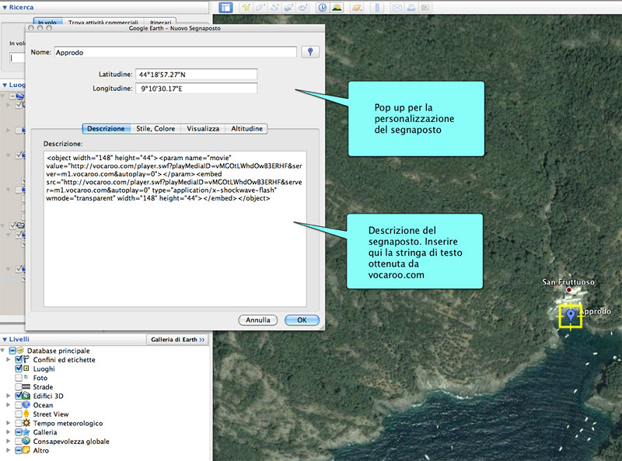
Task: Click the Add Image Overlay icon
Action: pos(288,8)
